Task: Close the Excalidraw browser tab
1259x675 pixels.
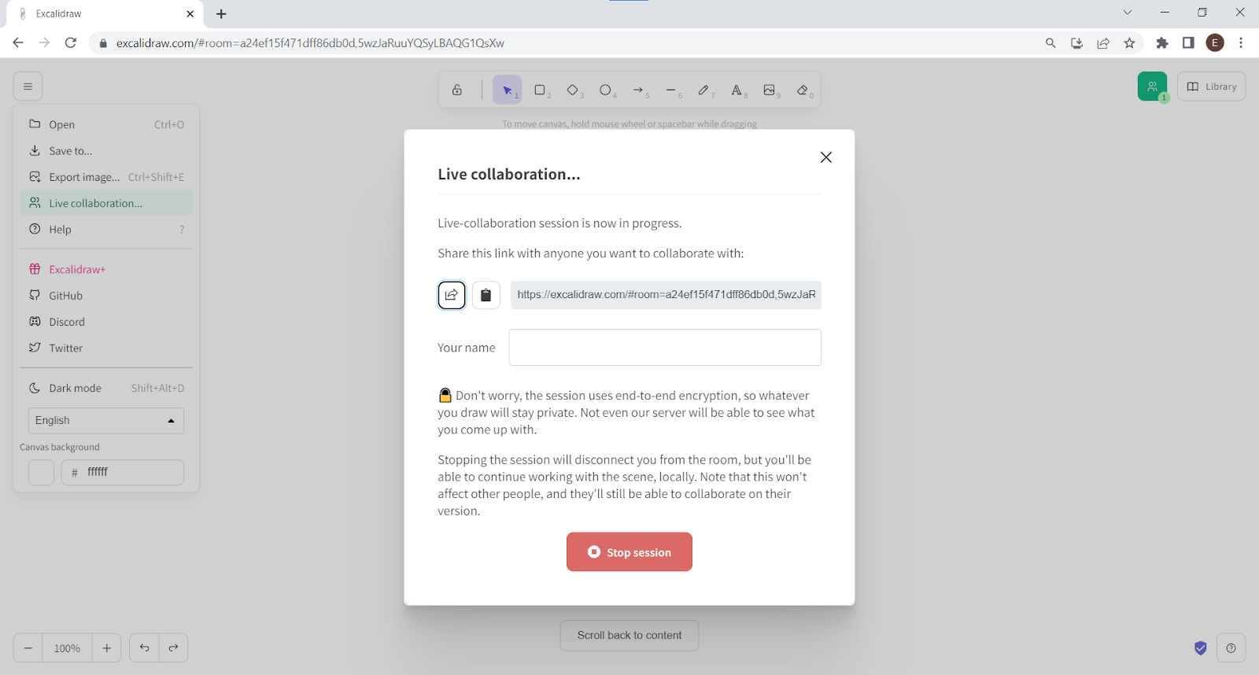Action: (x=190, y=14)
